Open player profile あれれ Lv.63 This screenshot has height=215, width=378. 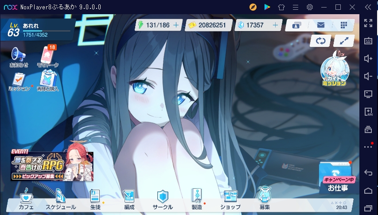tap(37, 30)
